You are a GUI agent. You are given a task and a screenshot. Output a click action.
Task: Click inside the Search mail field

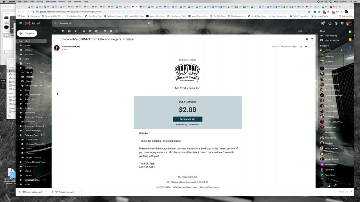click(x=101, y=23)
